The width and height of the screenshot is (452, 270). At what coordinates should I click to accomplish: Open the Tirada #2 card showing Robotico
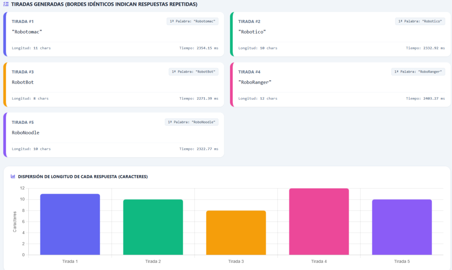click(340, 34)
